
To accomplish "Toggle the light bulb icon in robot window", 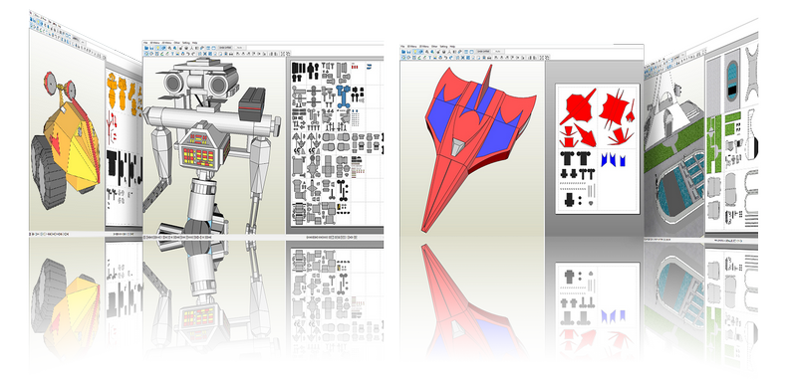I will tap(158, 48).
